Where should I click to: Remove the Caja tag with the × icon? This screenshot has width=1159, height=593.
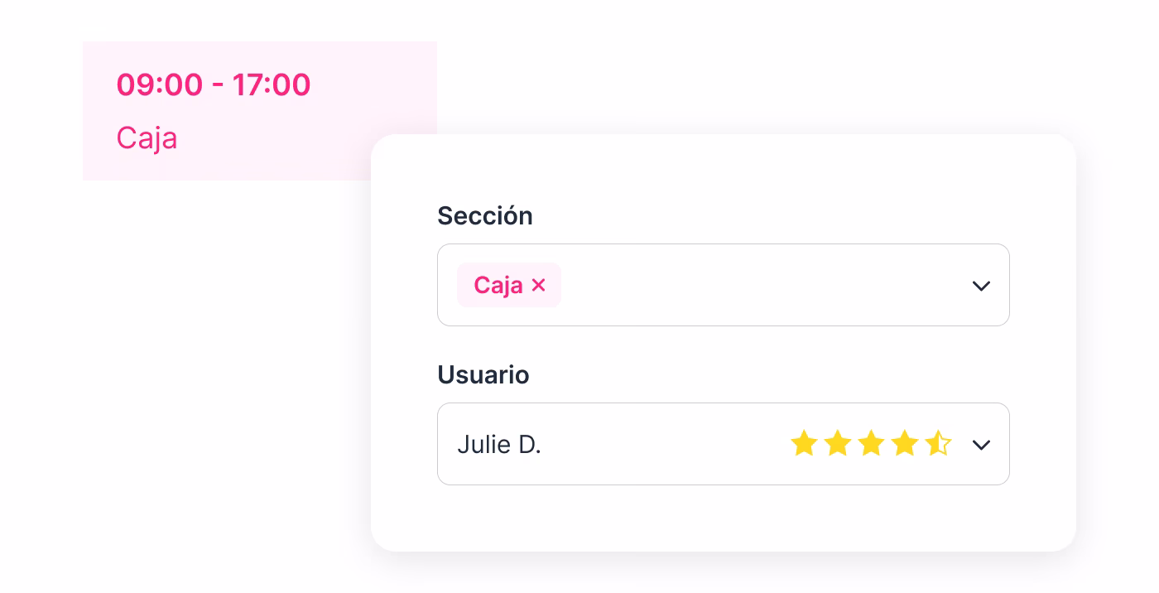pyautogui.click(x=539, y=285)
